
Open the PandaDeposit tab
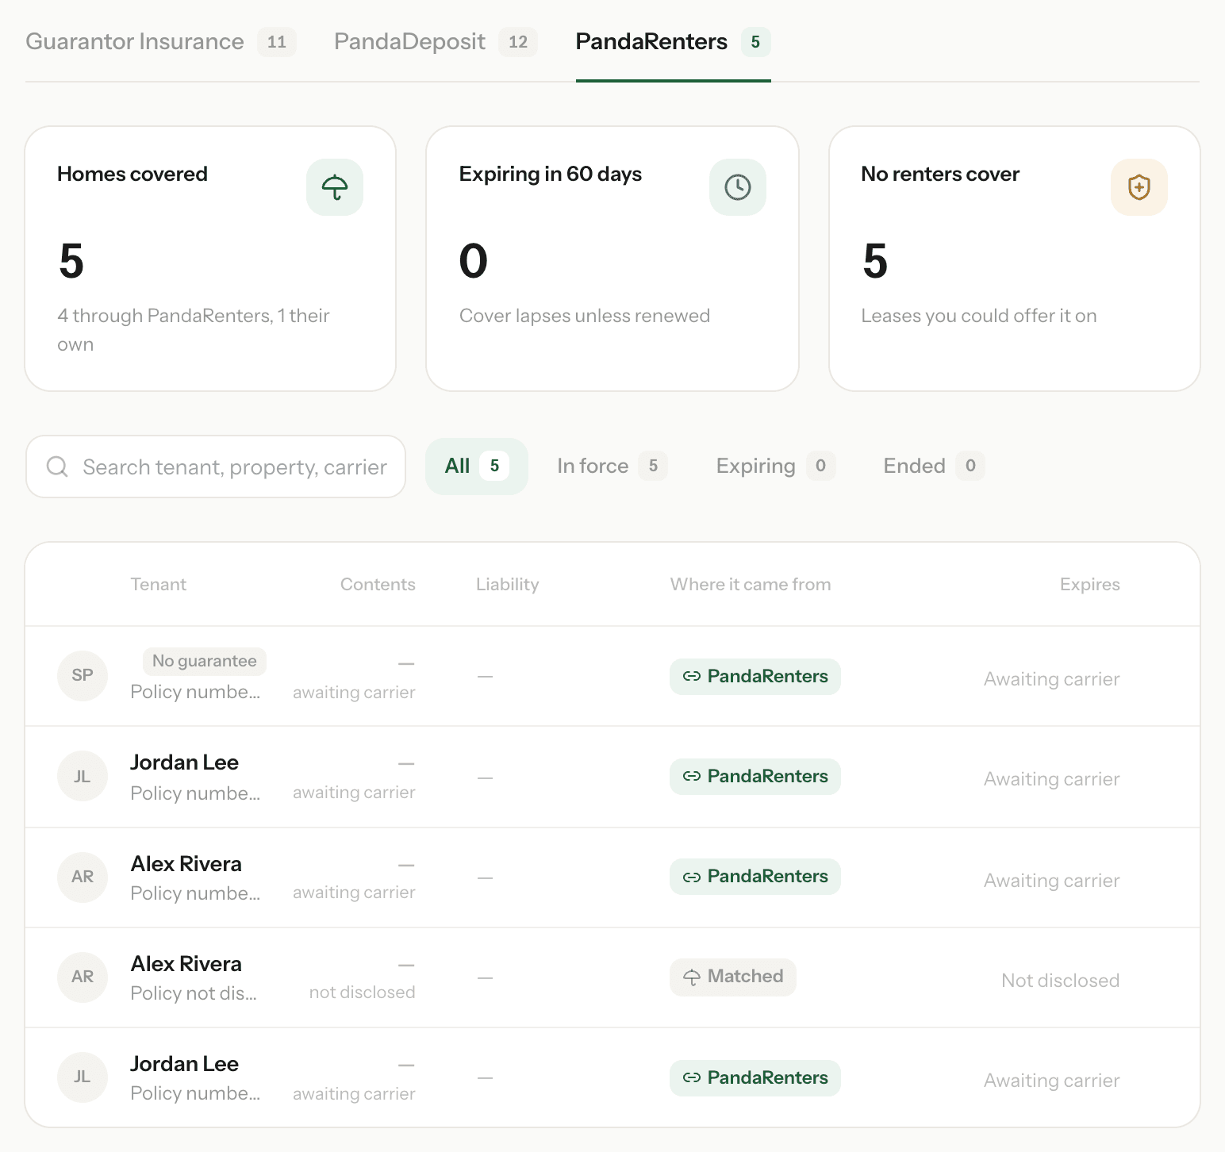[436, 41]
